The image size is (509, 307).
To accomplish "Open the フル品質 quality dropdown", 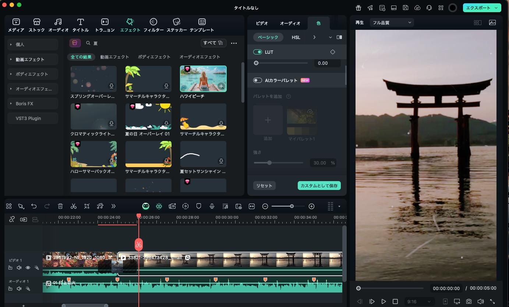I will pyautogui.click(x=392, y=22).
